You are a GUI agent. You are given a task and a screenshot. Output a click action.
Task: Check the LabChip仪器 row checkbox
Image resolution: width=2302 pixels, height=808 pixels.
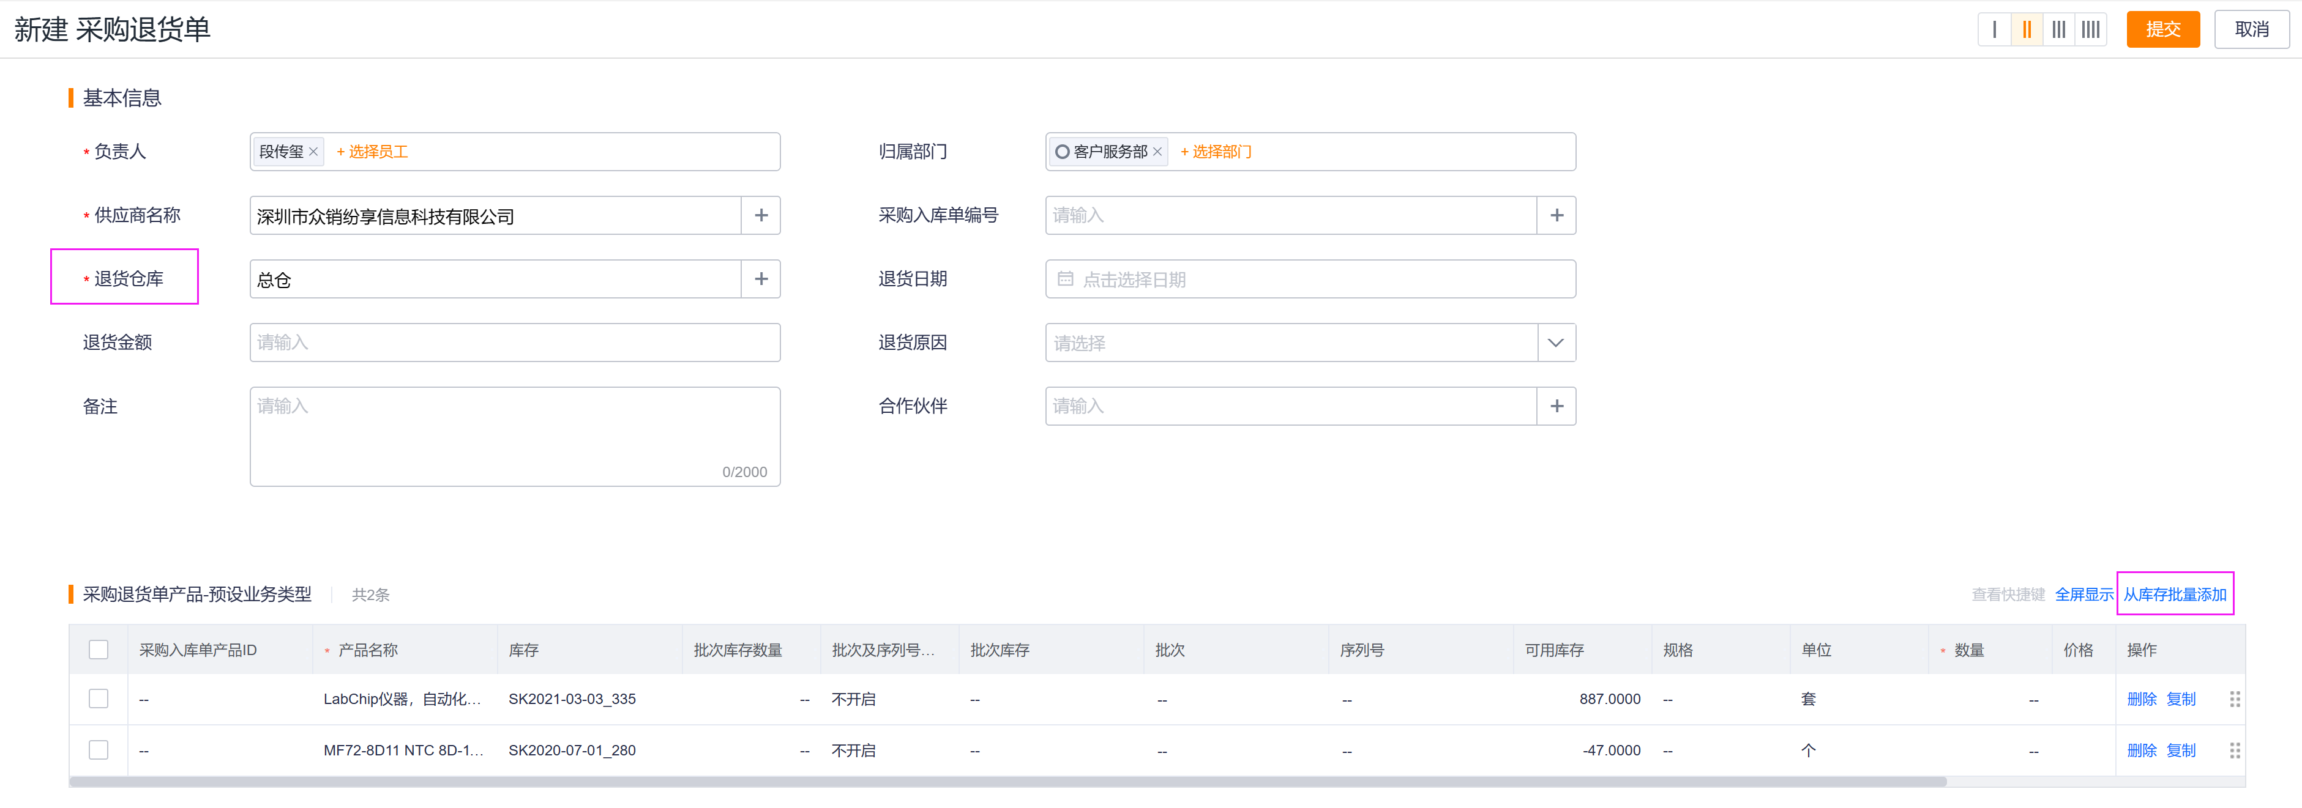(99, 699)
